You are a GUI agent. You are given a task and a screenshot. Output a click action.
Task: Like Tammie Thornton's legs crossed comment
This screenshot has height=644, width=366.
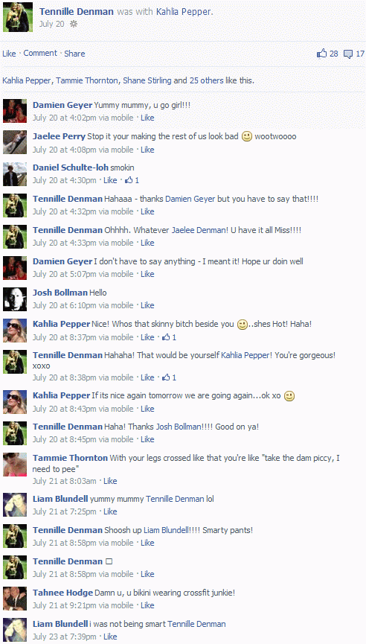point(110,481)
